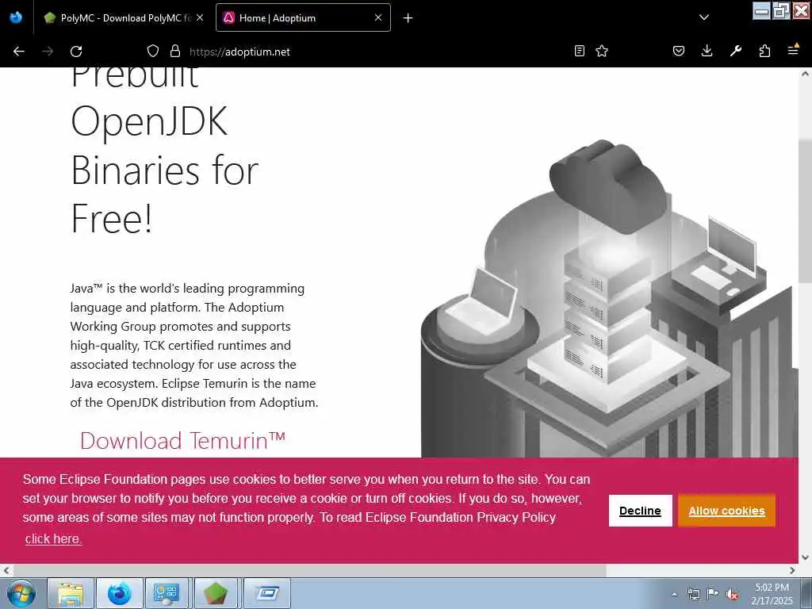The width and height of the screenshot is (812, 609).
Task: Click the Firefox View icon
Action: pos(16,17)
